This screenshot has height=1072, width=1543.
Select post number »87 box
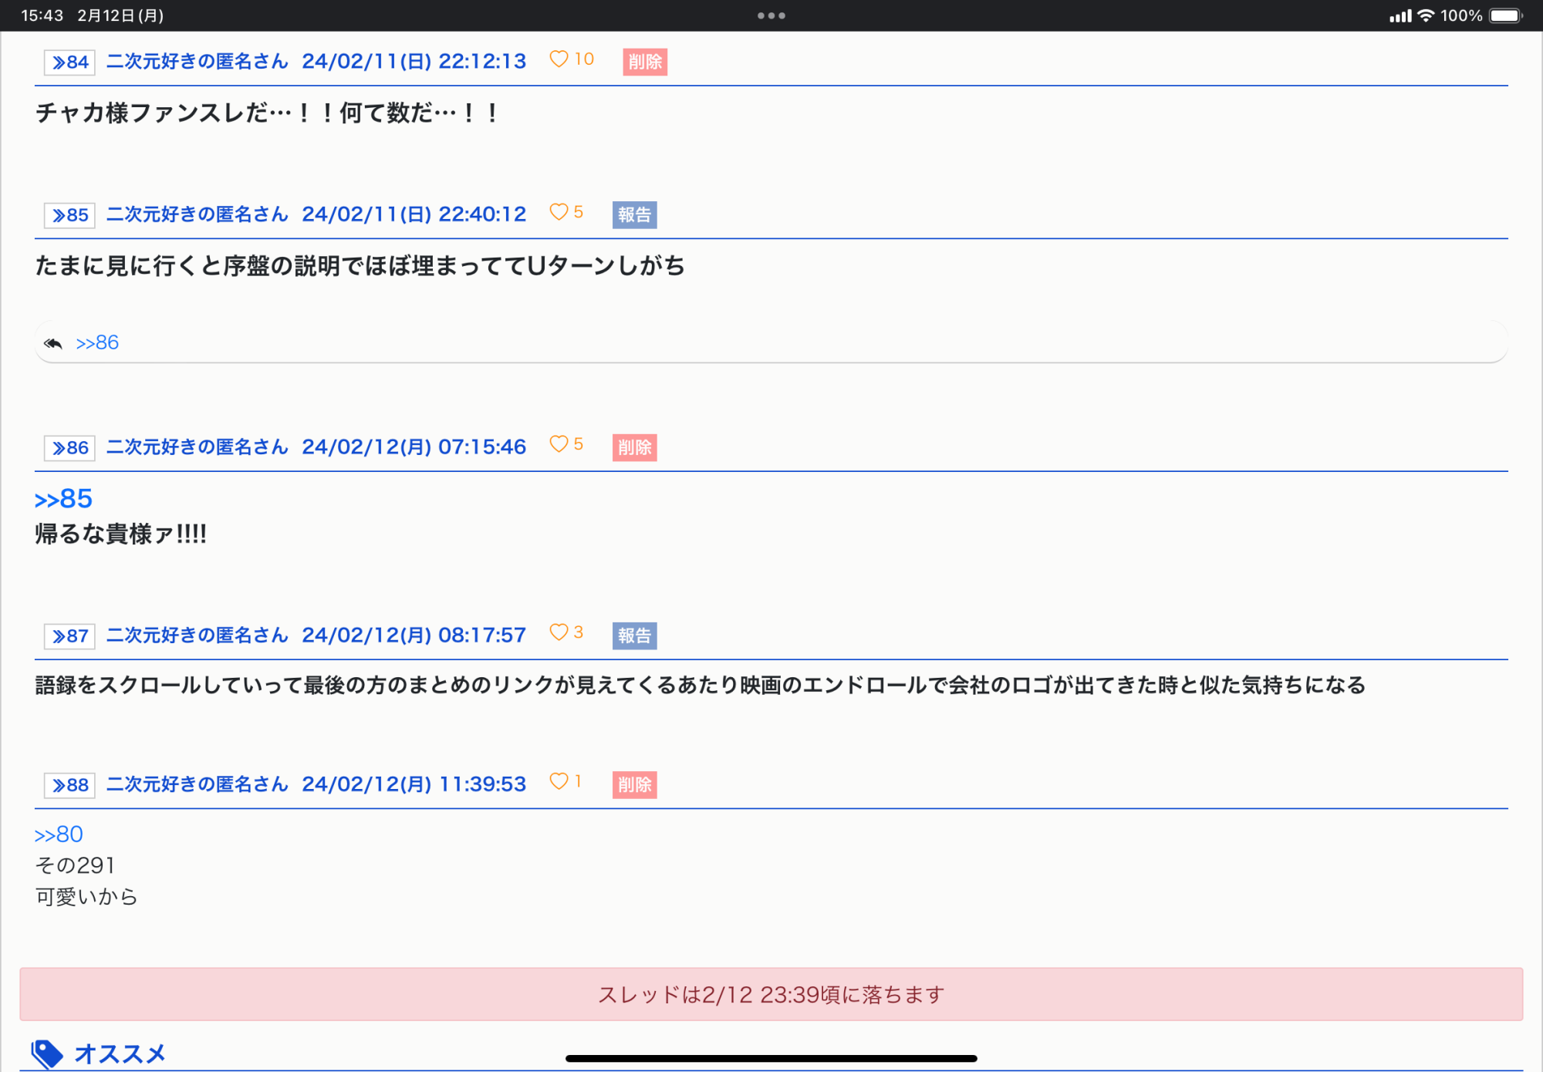(69, 636)
